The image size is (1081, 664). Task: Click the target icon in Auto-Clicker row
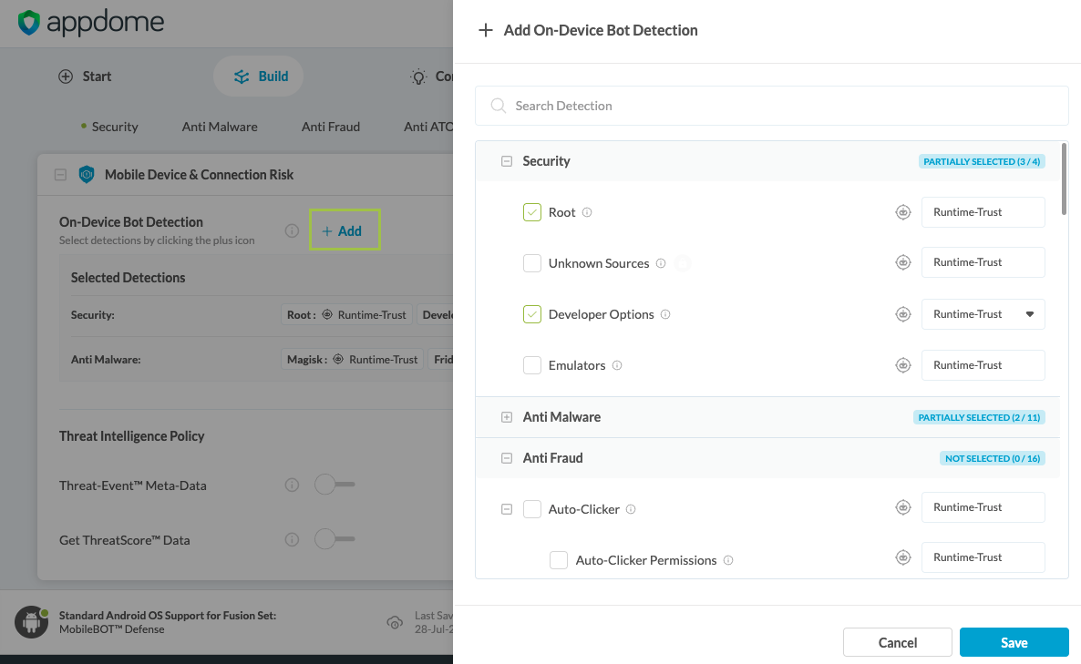[903, 507]
